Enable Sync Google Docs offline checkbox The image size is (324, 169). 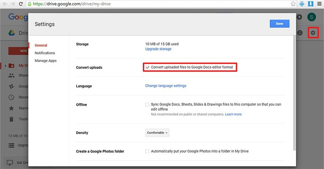[x=147, y=105]
